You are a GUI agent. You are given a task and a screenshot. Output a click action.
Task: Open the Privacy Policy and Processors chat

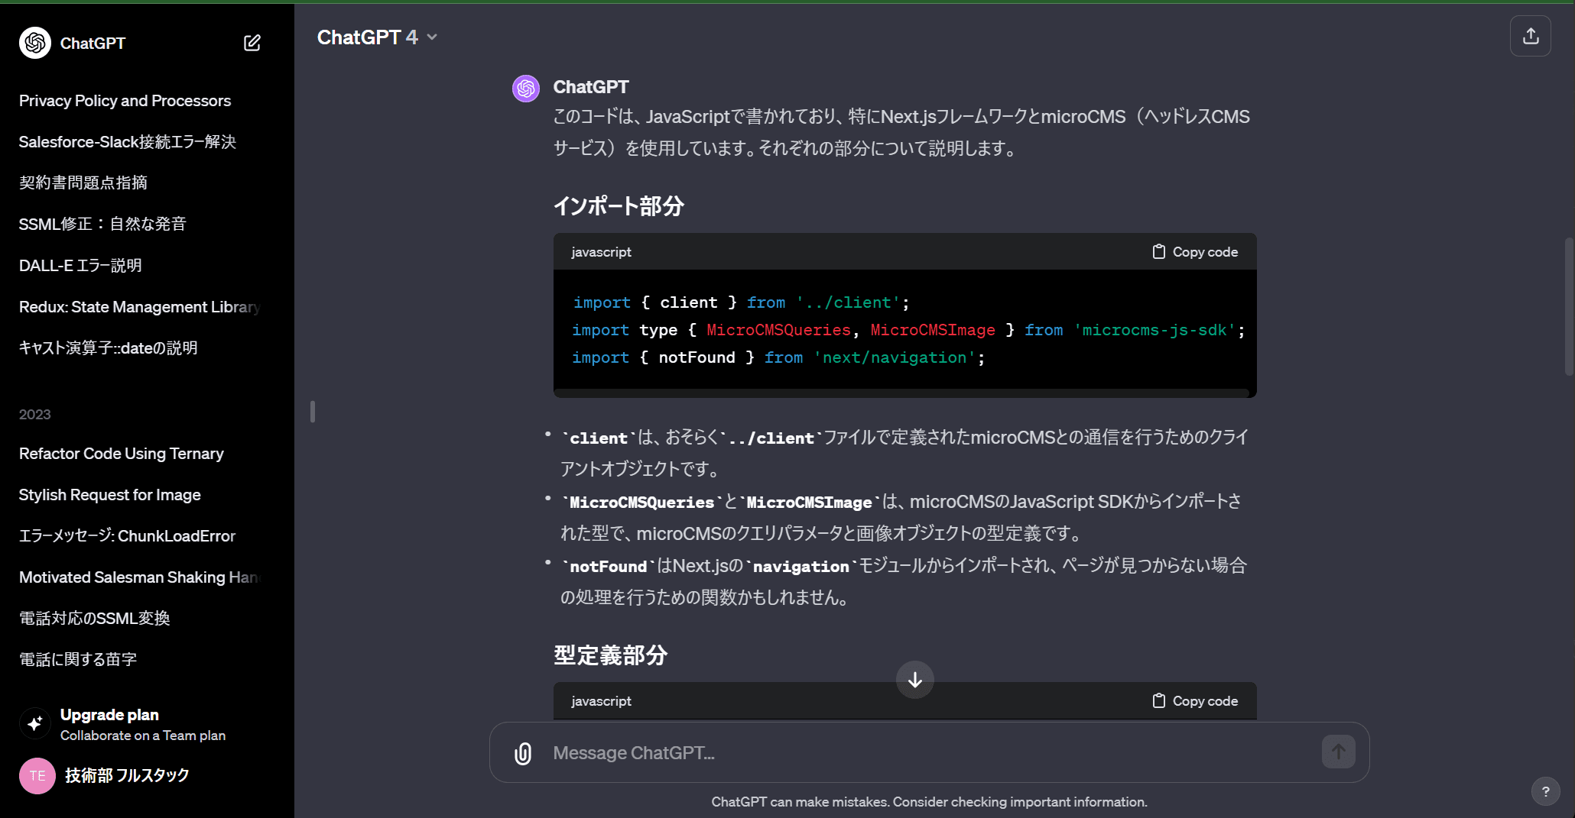pos(125,101)
